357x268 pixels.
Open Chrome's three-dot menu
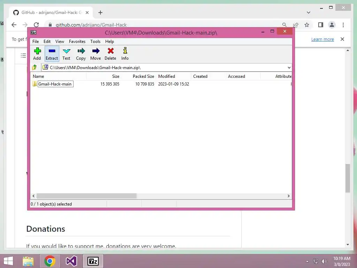[343, 25]
